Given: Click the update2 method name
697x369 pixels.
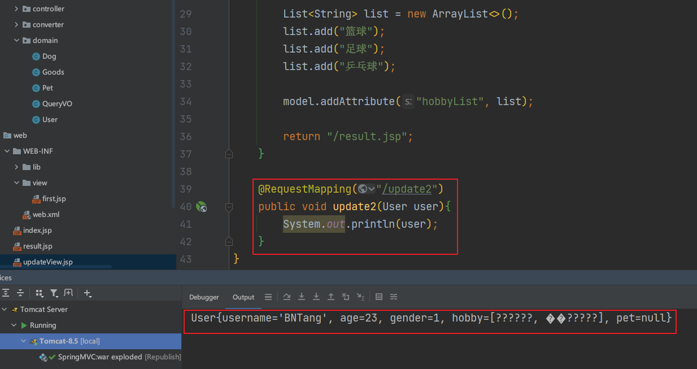Looking at the screenshot, I should [x=355, y=207].
